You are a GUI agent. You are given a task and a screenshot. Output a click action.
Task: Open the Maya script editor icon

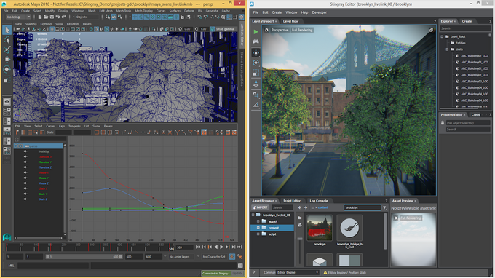240,266
